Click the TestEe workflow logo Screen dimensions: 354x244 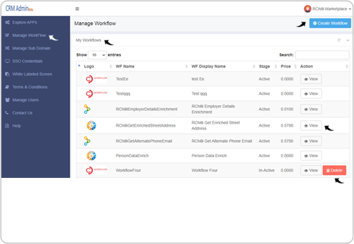click(96, 79)
